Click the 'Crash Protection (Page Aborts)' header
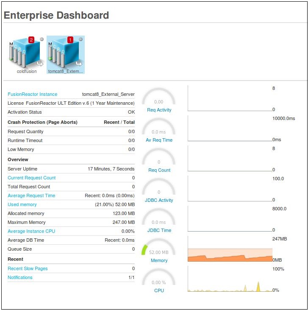The height and width of the screenshot is (310, 308). [42, 122]
